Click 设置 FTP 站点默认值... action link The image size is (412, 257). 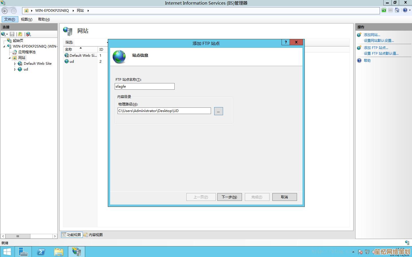pyautogui.click(x=381, y=53)
